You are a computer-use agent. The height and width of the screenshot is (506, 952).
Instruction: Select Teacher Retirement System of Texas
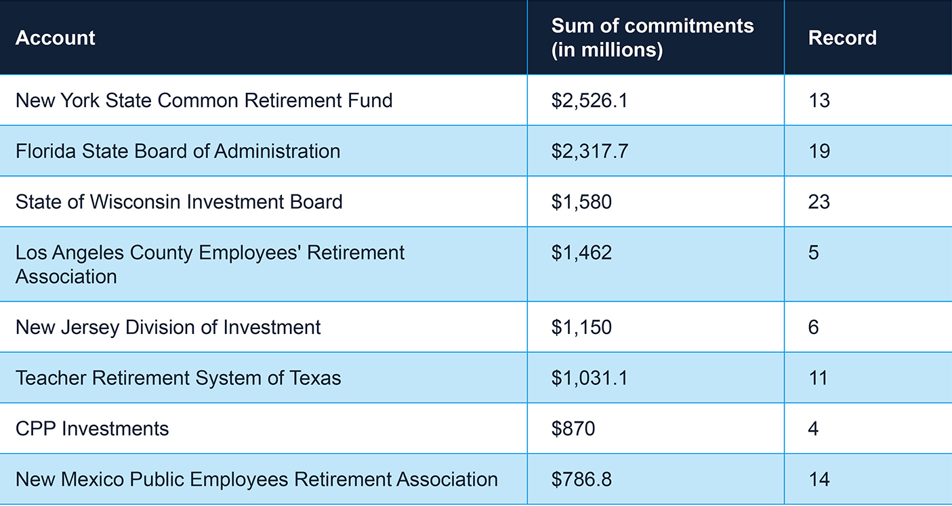178,378
